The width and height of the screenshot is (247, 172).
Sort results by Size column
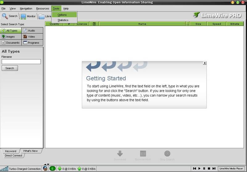coord(198,24)
